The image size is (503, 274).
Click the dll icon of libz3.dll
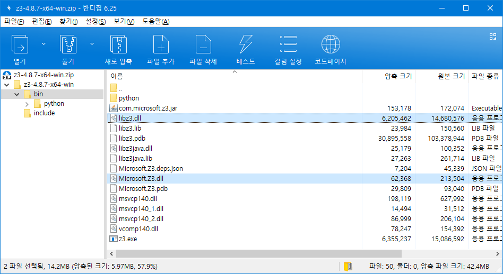click(113, 118)
